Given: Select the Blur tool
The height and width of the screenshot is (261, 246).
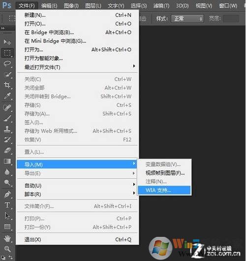Looking at the screenshot, I should click(x=7, y=171).
